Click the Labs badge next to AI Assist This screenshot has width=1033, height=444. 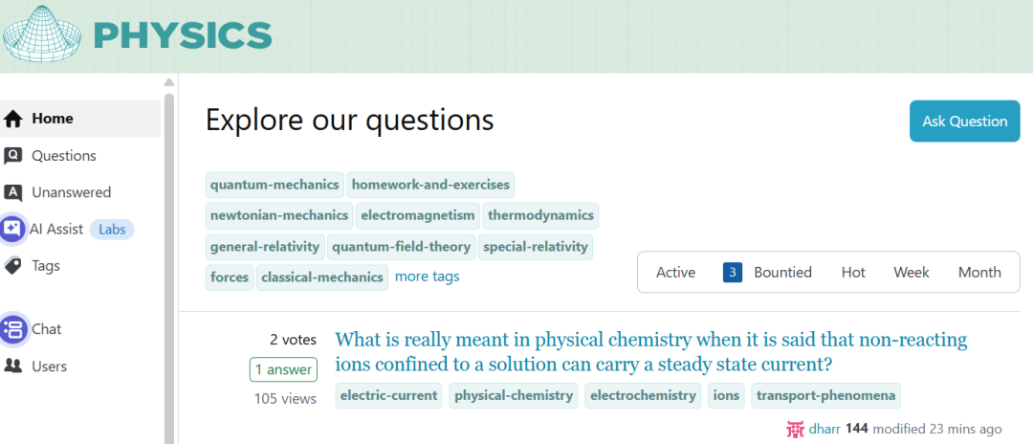pos(111,230)
